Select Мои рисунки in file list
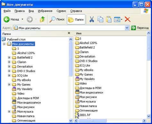 pyautogui.click(x=86, y=97)
